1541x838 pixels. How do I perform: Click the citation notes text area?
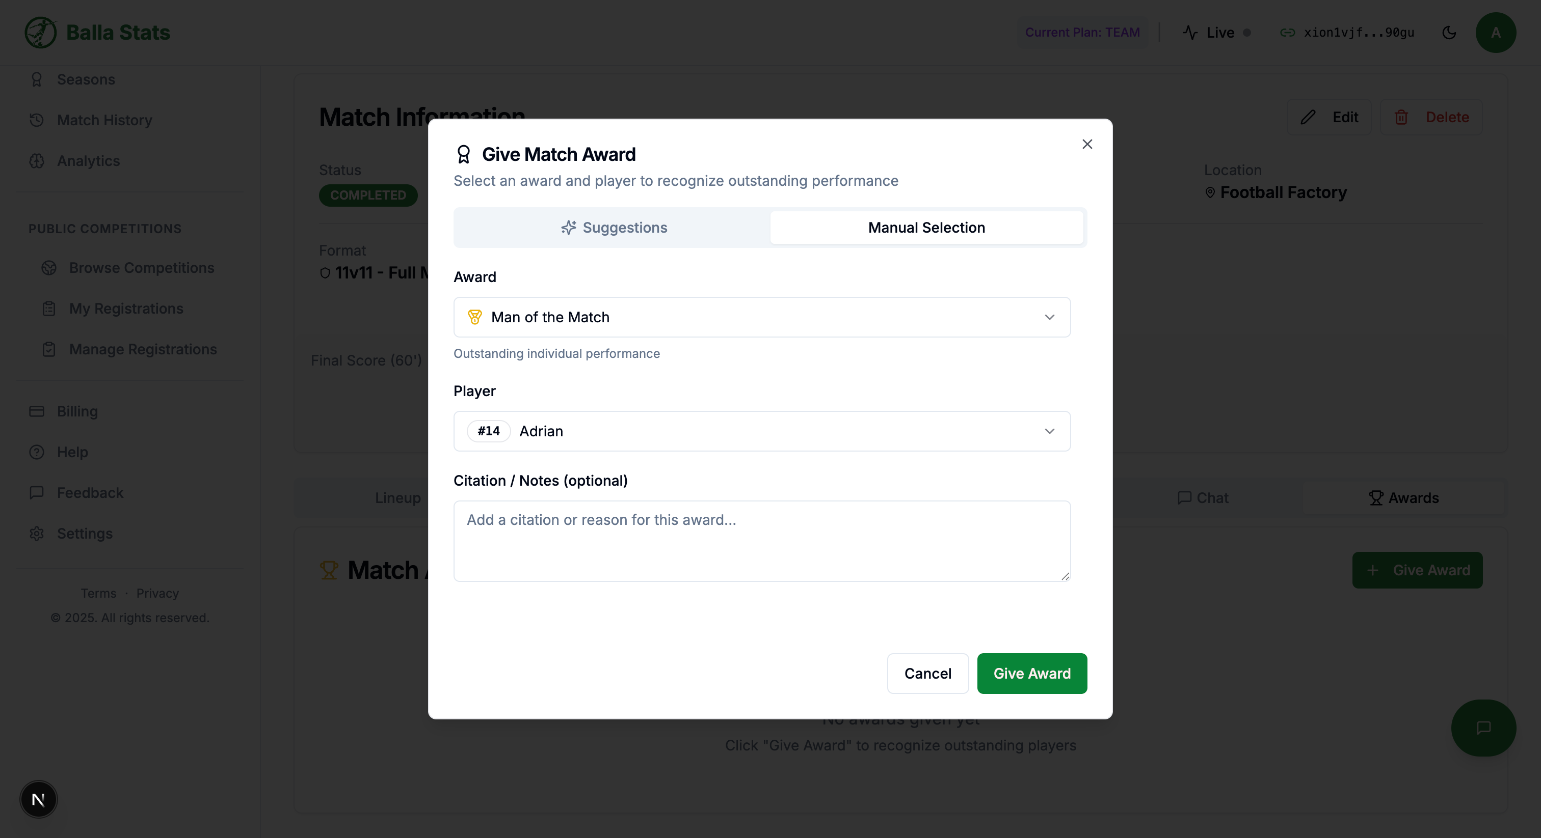761,541
